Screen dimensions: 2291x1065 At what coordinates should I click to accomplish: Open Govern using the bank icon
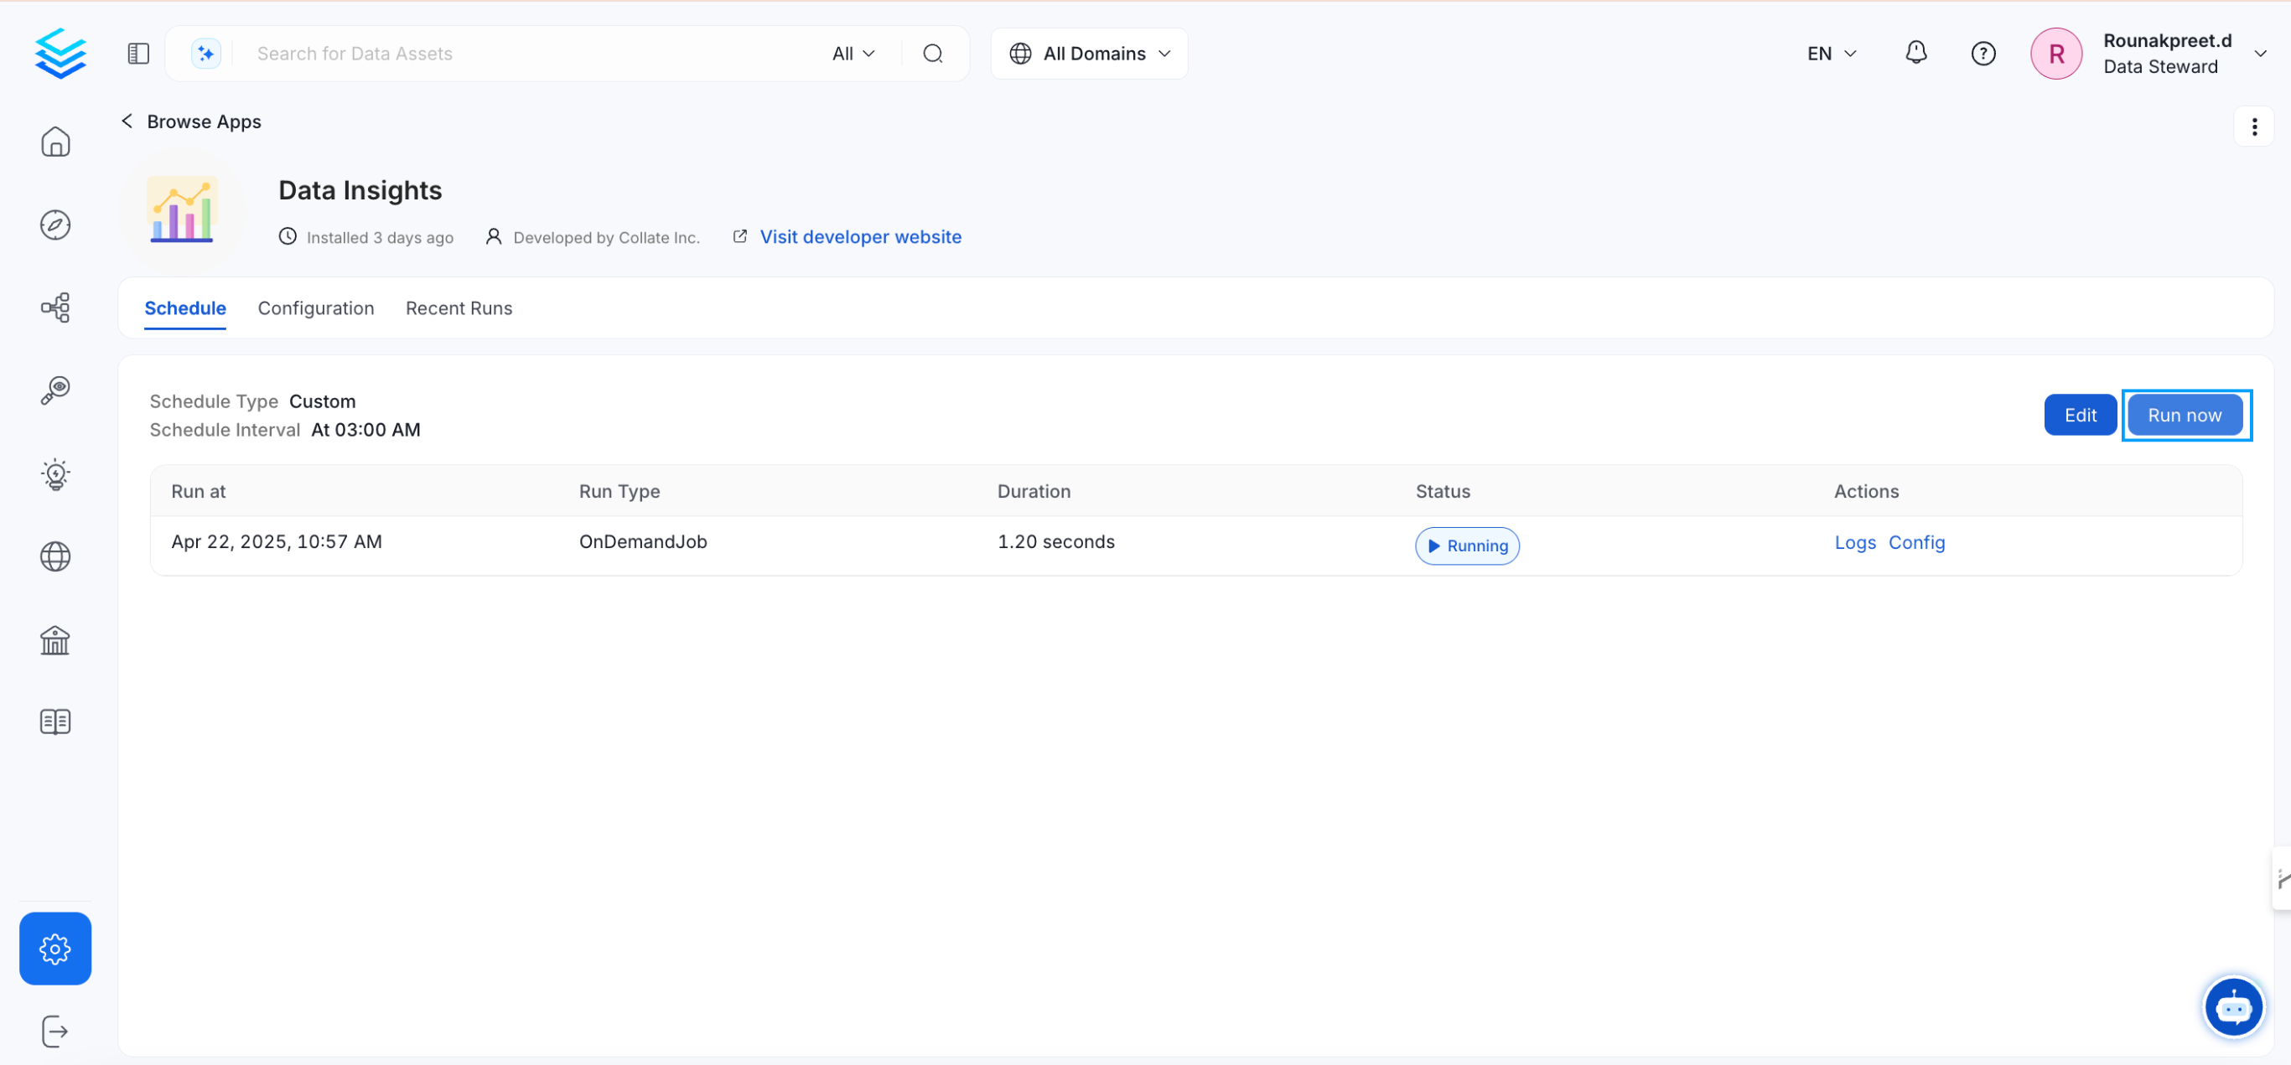(54, 640)
